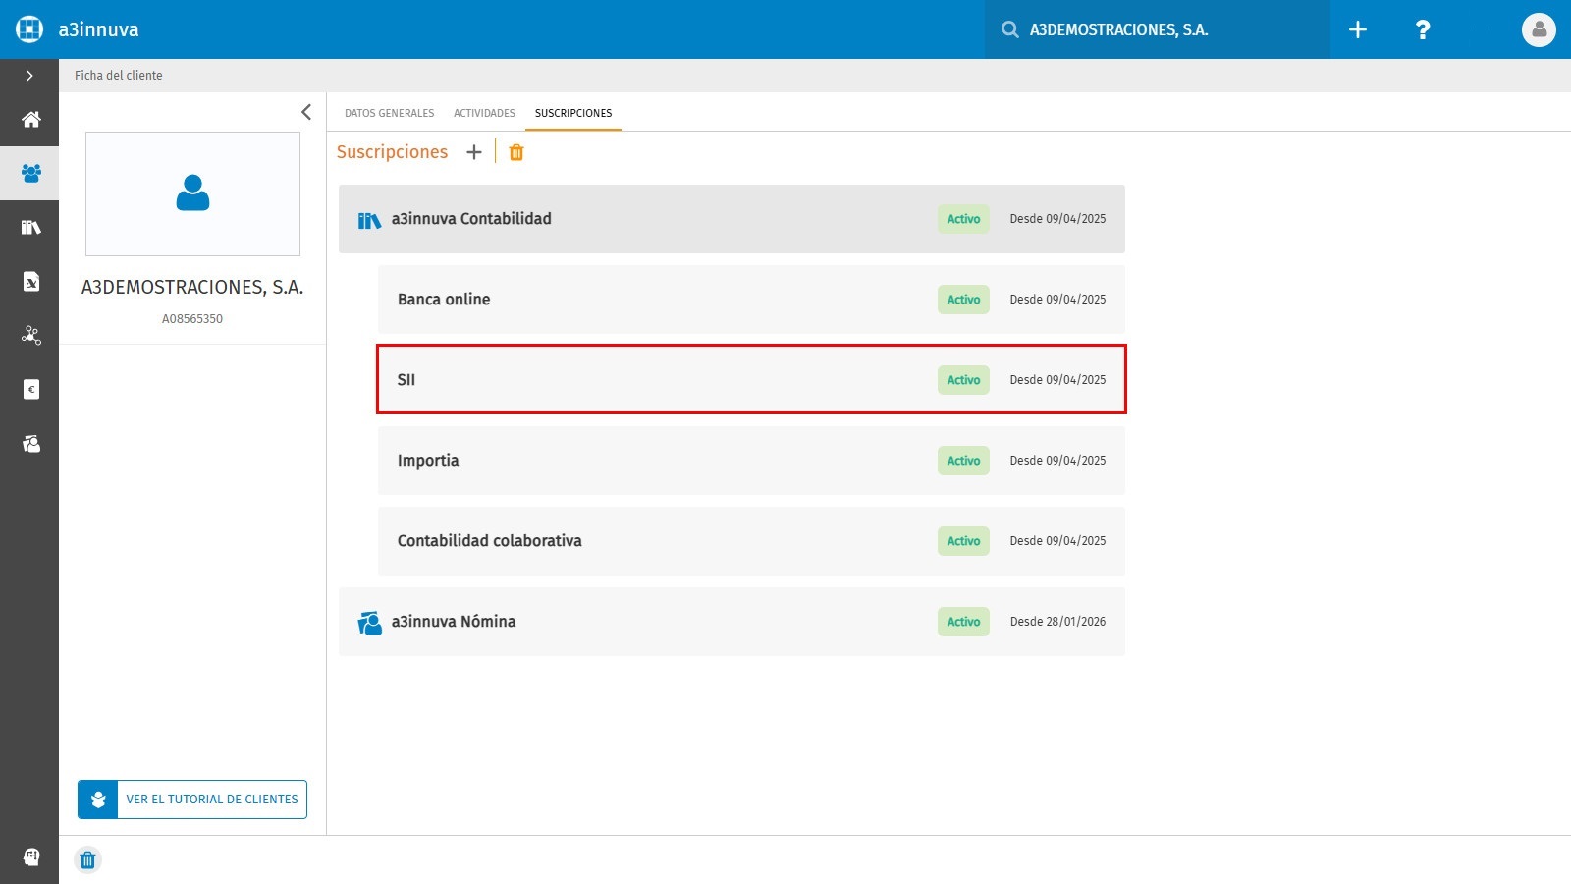The width and height of the screenshot is (1571, 884).
Task: Focus the A3DEMOSTRACIONES, S.A. search field
Action: click(x=1157, y=29)
